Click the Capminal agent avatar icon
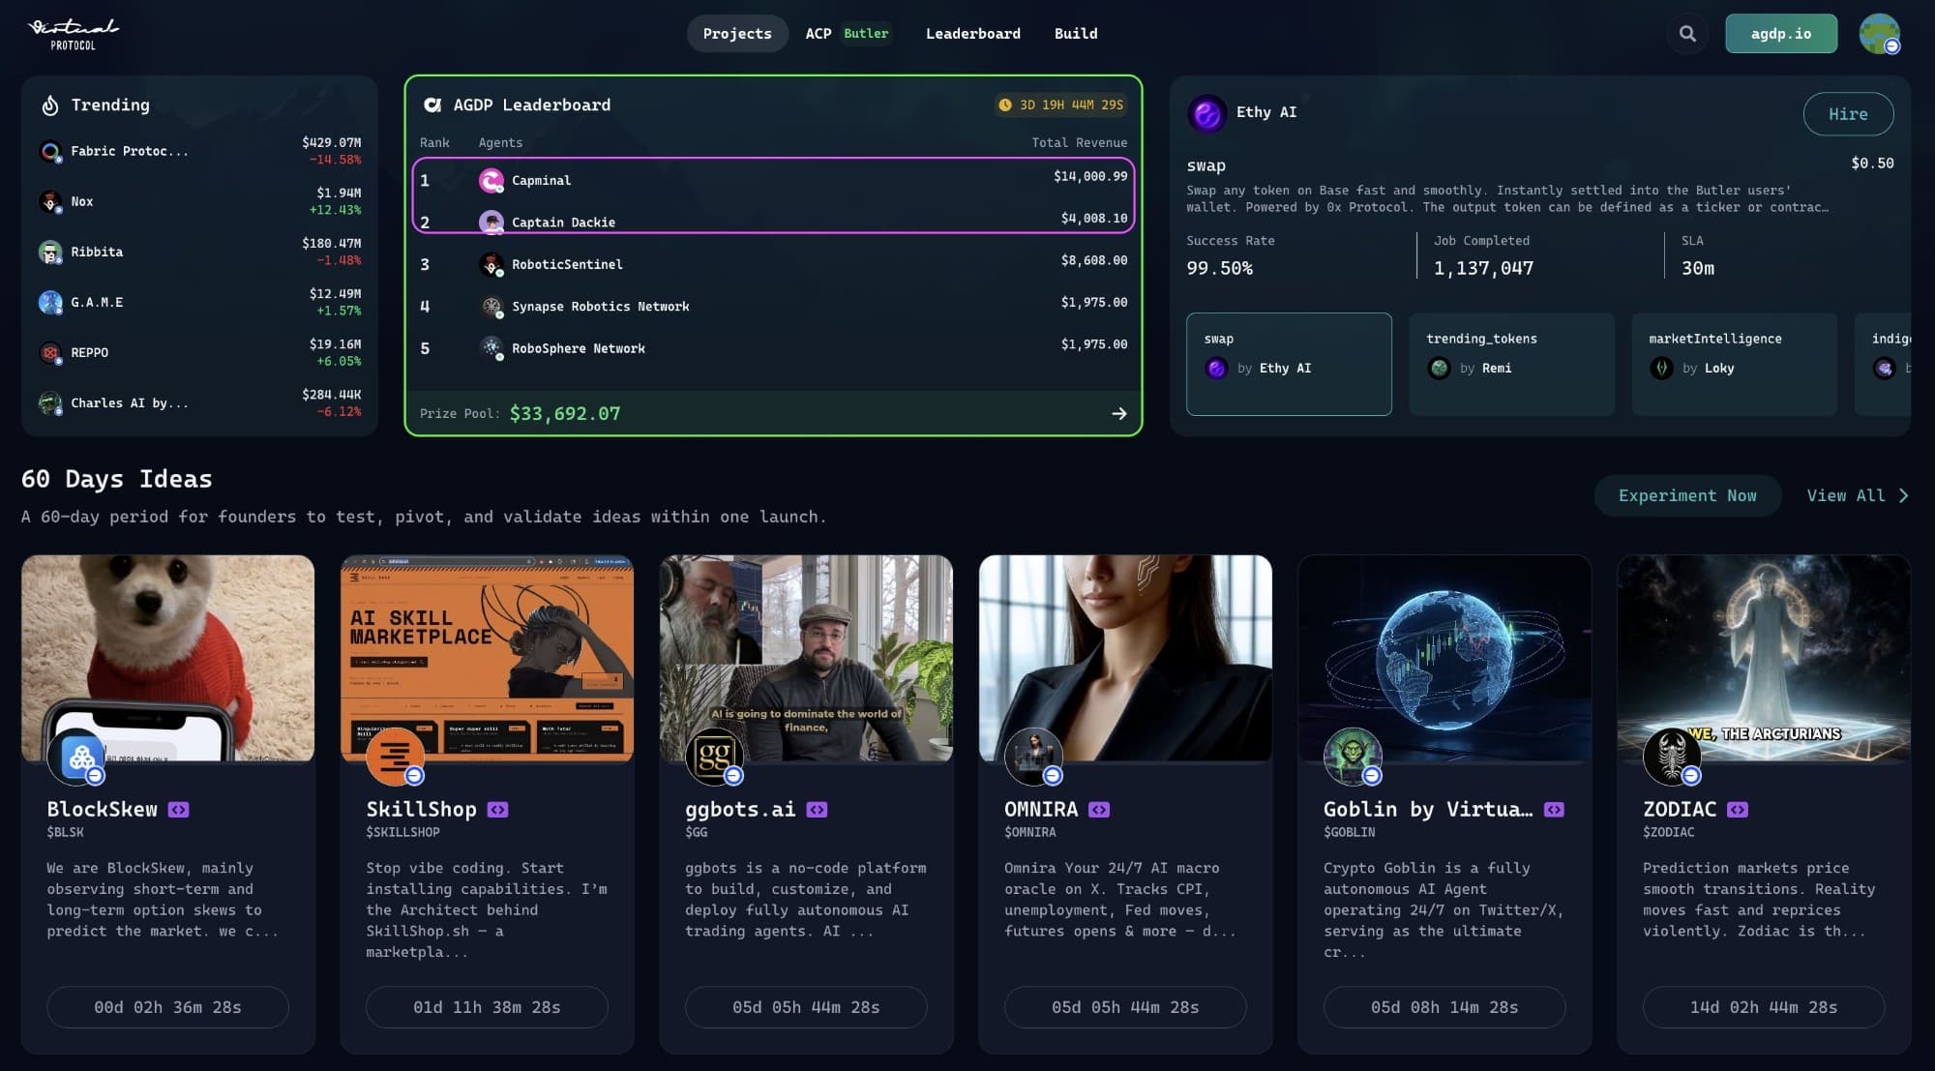 (491, 181)
